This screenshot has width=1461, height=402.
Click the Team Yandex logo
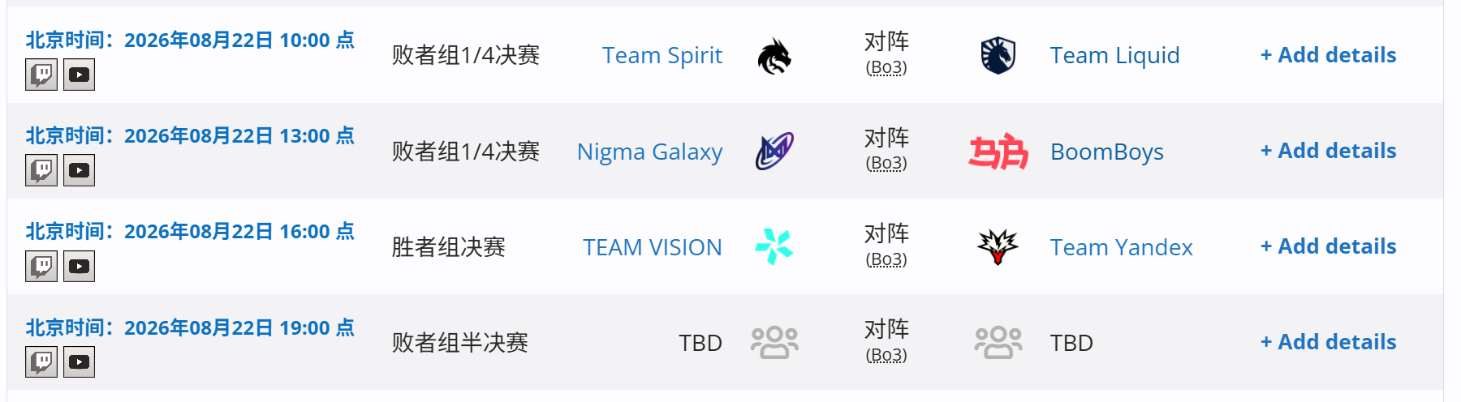(998, 247)
